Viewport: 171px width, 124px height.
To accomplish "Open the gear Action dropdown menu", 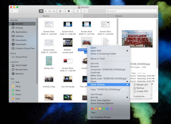I will 69,11.
